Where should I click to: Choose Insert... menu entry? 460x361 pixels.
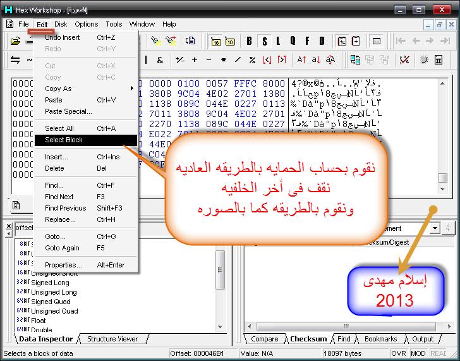coord(86,157)
